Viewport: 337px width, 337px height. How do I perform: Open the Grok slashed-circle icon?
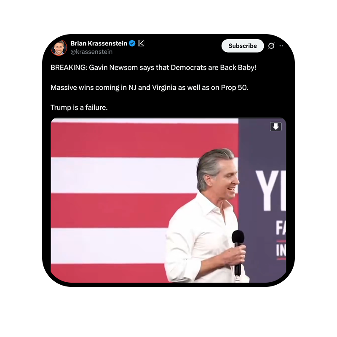click(271, 46)
